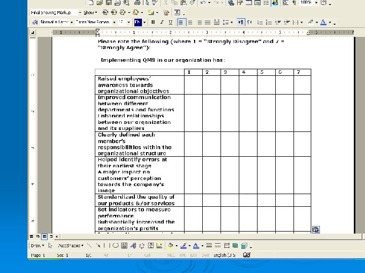Click Line Color on the Drawing toolbar
This screenshot has width=365, height=273.
[x=184, y=246]
